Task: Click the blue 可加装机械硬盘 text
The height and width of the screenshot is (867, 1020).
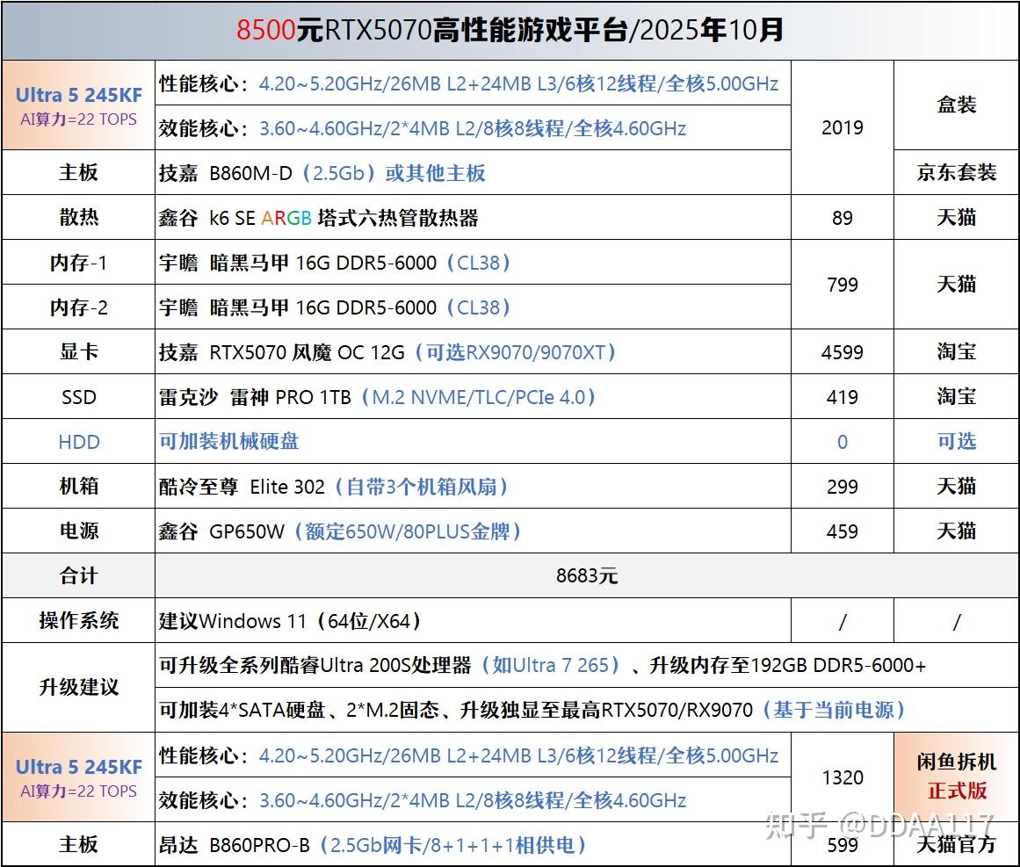Action: tap(229, 442)
